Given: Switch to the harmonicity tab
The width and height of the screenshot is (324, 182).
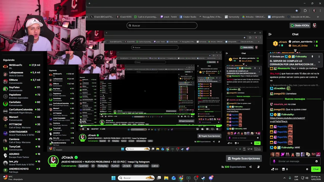Looking at the screenshot, I should click(232, 17).
